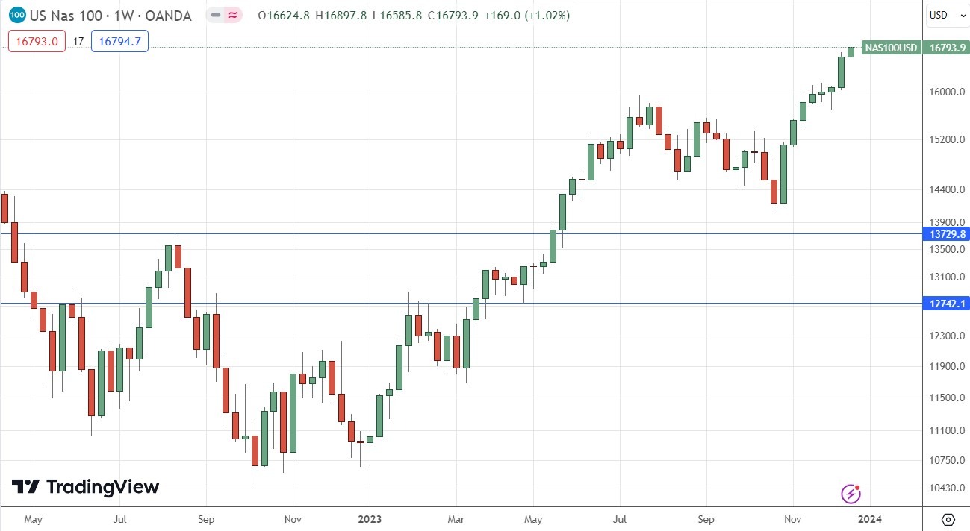
Task: Click the blue 13729.8 price line label
Action: click(x=946, y=234)
